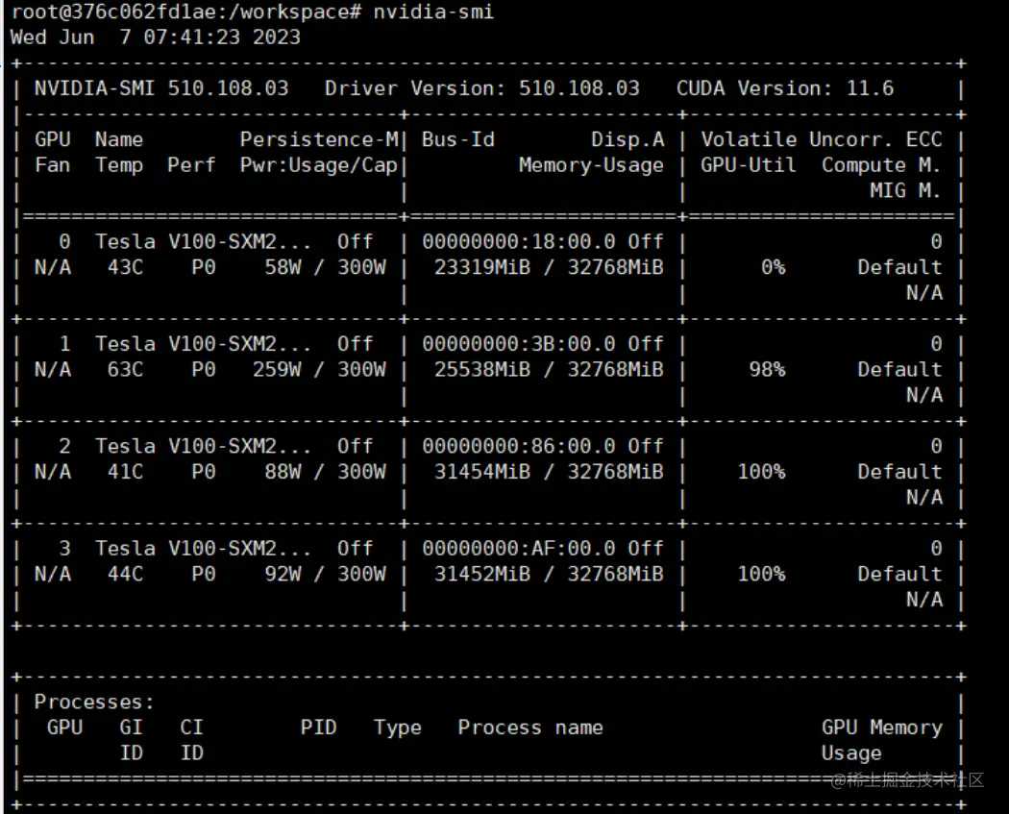
Task: Click bus id 00000000:18:00.0
Action: (519, 242)
